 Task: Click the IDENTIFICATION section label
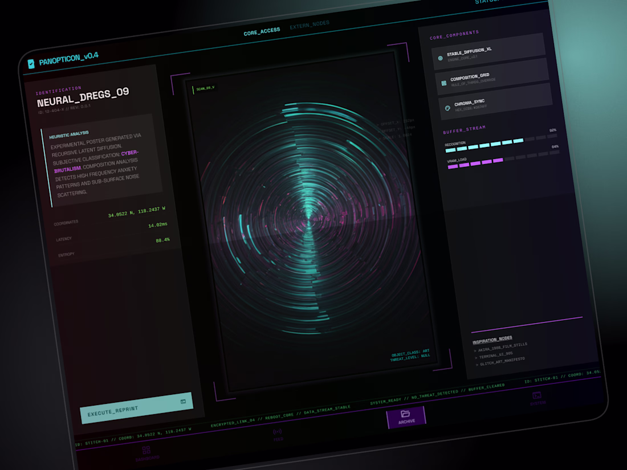[x=58, y=91]
